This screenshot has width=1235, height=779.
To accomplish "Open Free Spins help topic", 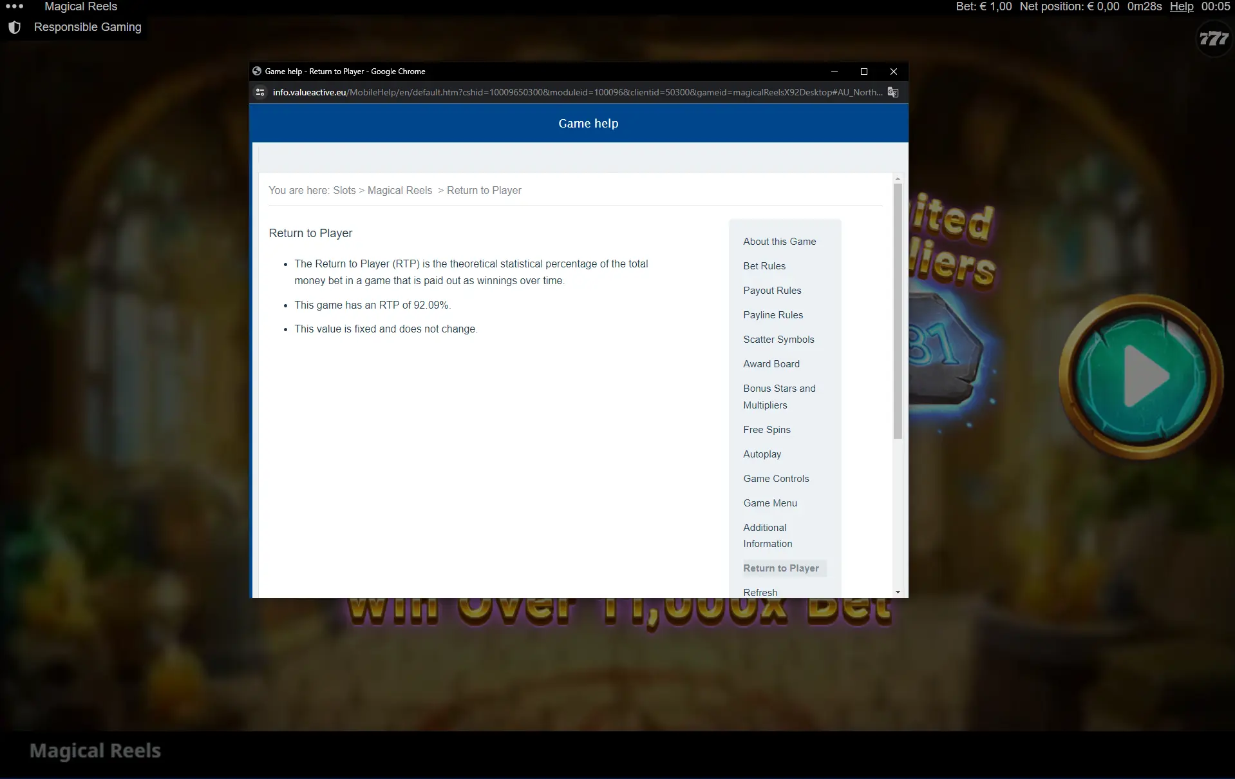I will [x=766, y=430].
